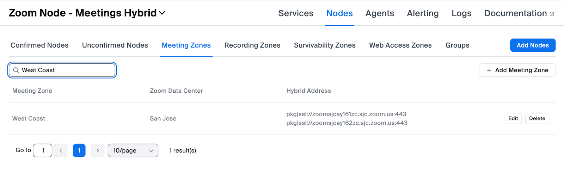Open the Groups tab

457,45
